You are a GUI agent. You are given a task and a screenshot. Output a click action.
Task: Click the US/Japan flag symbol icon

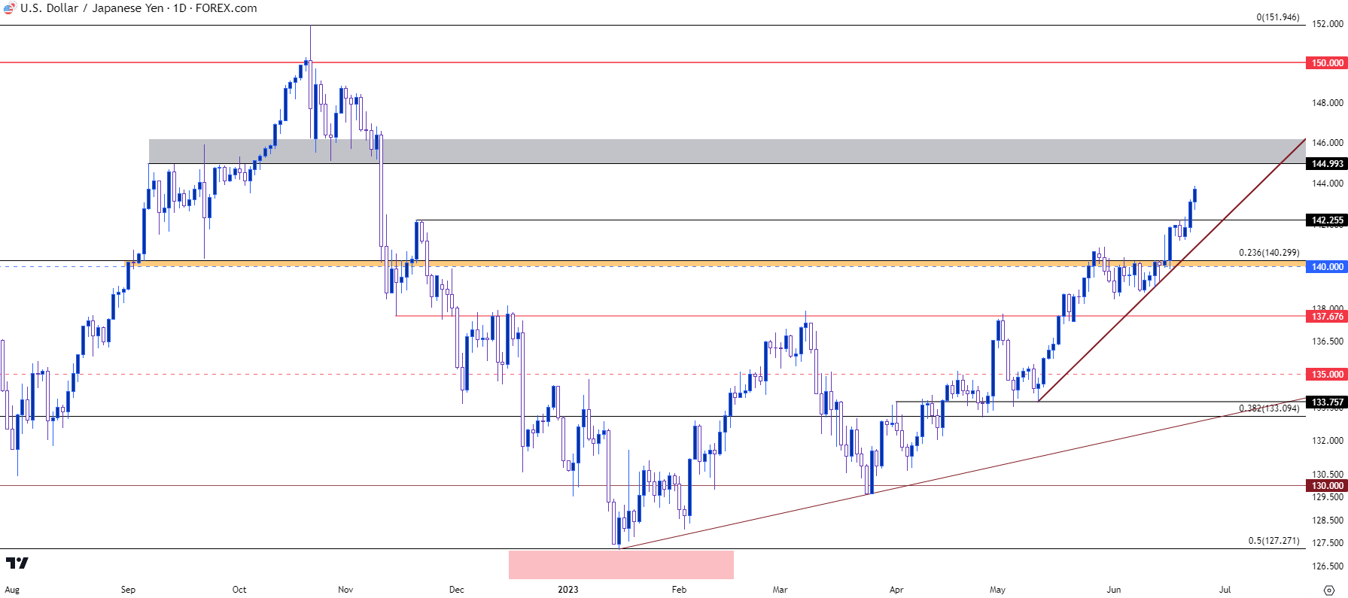(x=9, y=8)
